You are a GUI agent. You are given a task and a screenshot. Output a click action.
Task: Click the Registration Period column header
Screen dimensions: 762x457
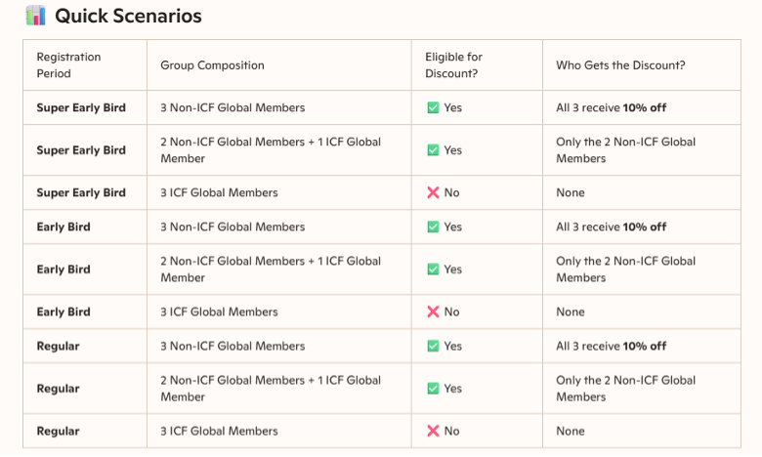click(x=68, y=65)
